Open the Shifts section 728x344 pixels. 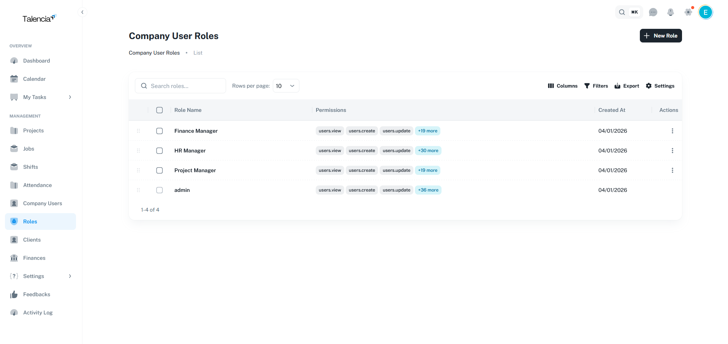click(30, 167)
